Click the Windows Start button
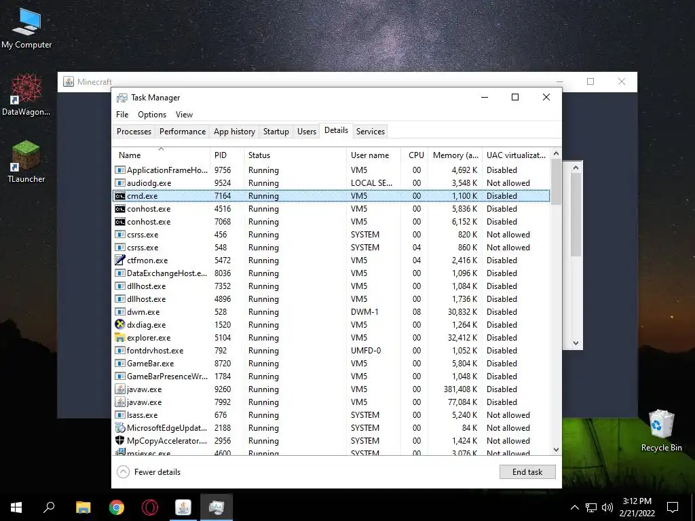Screen dimensions: 695x521 tap(16, 507)
